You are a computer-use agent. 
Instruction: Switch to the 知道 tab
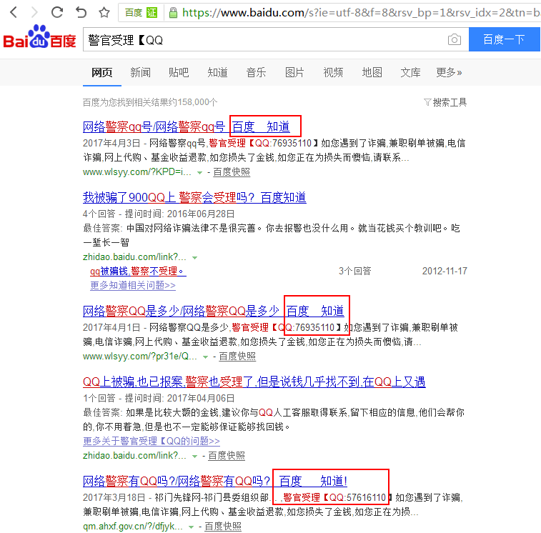click(217, 72)
